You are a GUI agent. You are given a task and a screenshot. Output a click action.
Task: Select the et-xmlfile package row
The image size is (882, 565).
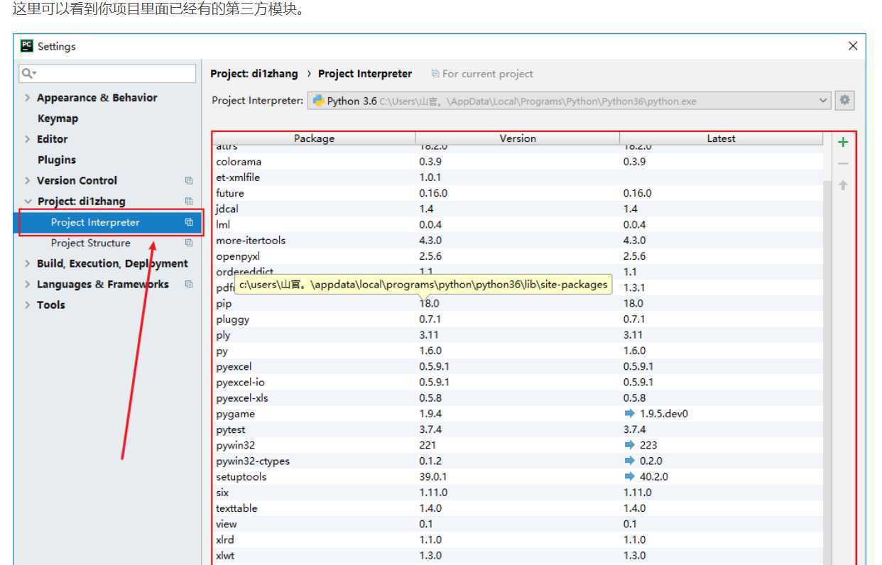(518, 177)
